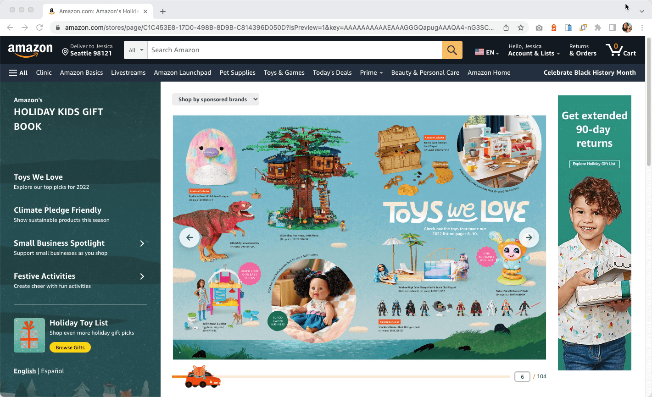
Task: Click the Deliver to Jessica location pin
Action: (65, 52)
